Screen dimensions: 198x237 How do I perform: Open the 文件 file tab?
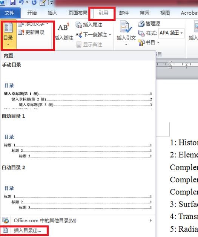tap(10, 13)
